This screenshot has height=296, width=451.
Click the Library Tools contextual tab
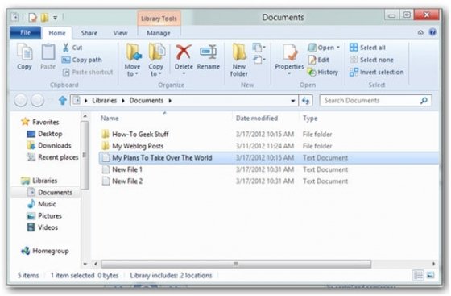pos(159,19)
